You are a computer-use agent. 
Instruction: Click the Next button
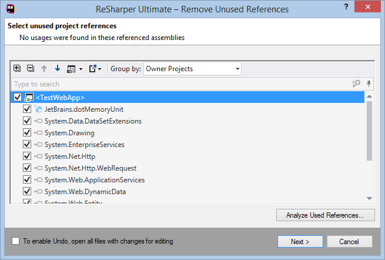[300, 242]
